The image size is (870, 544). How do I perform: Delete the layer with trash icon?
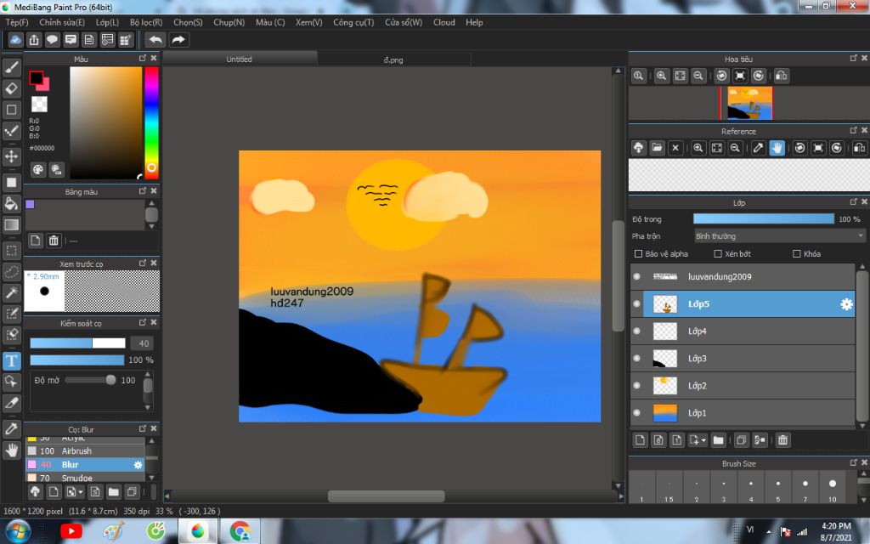tap(782, 440)
